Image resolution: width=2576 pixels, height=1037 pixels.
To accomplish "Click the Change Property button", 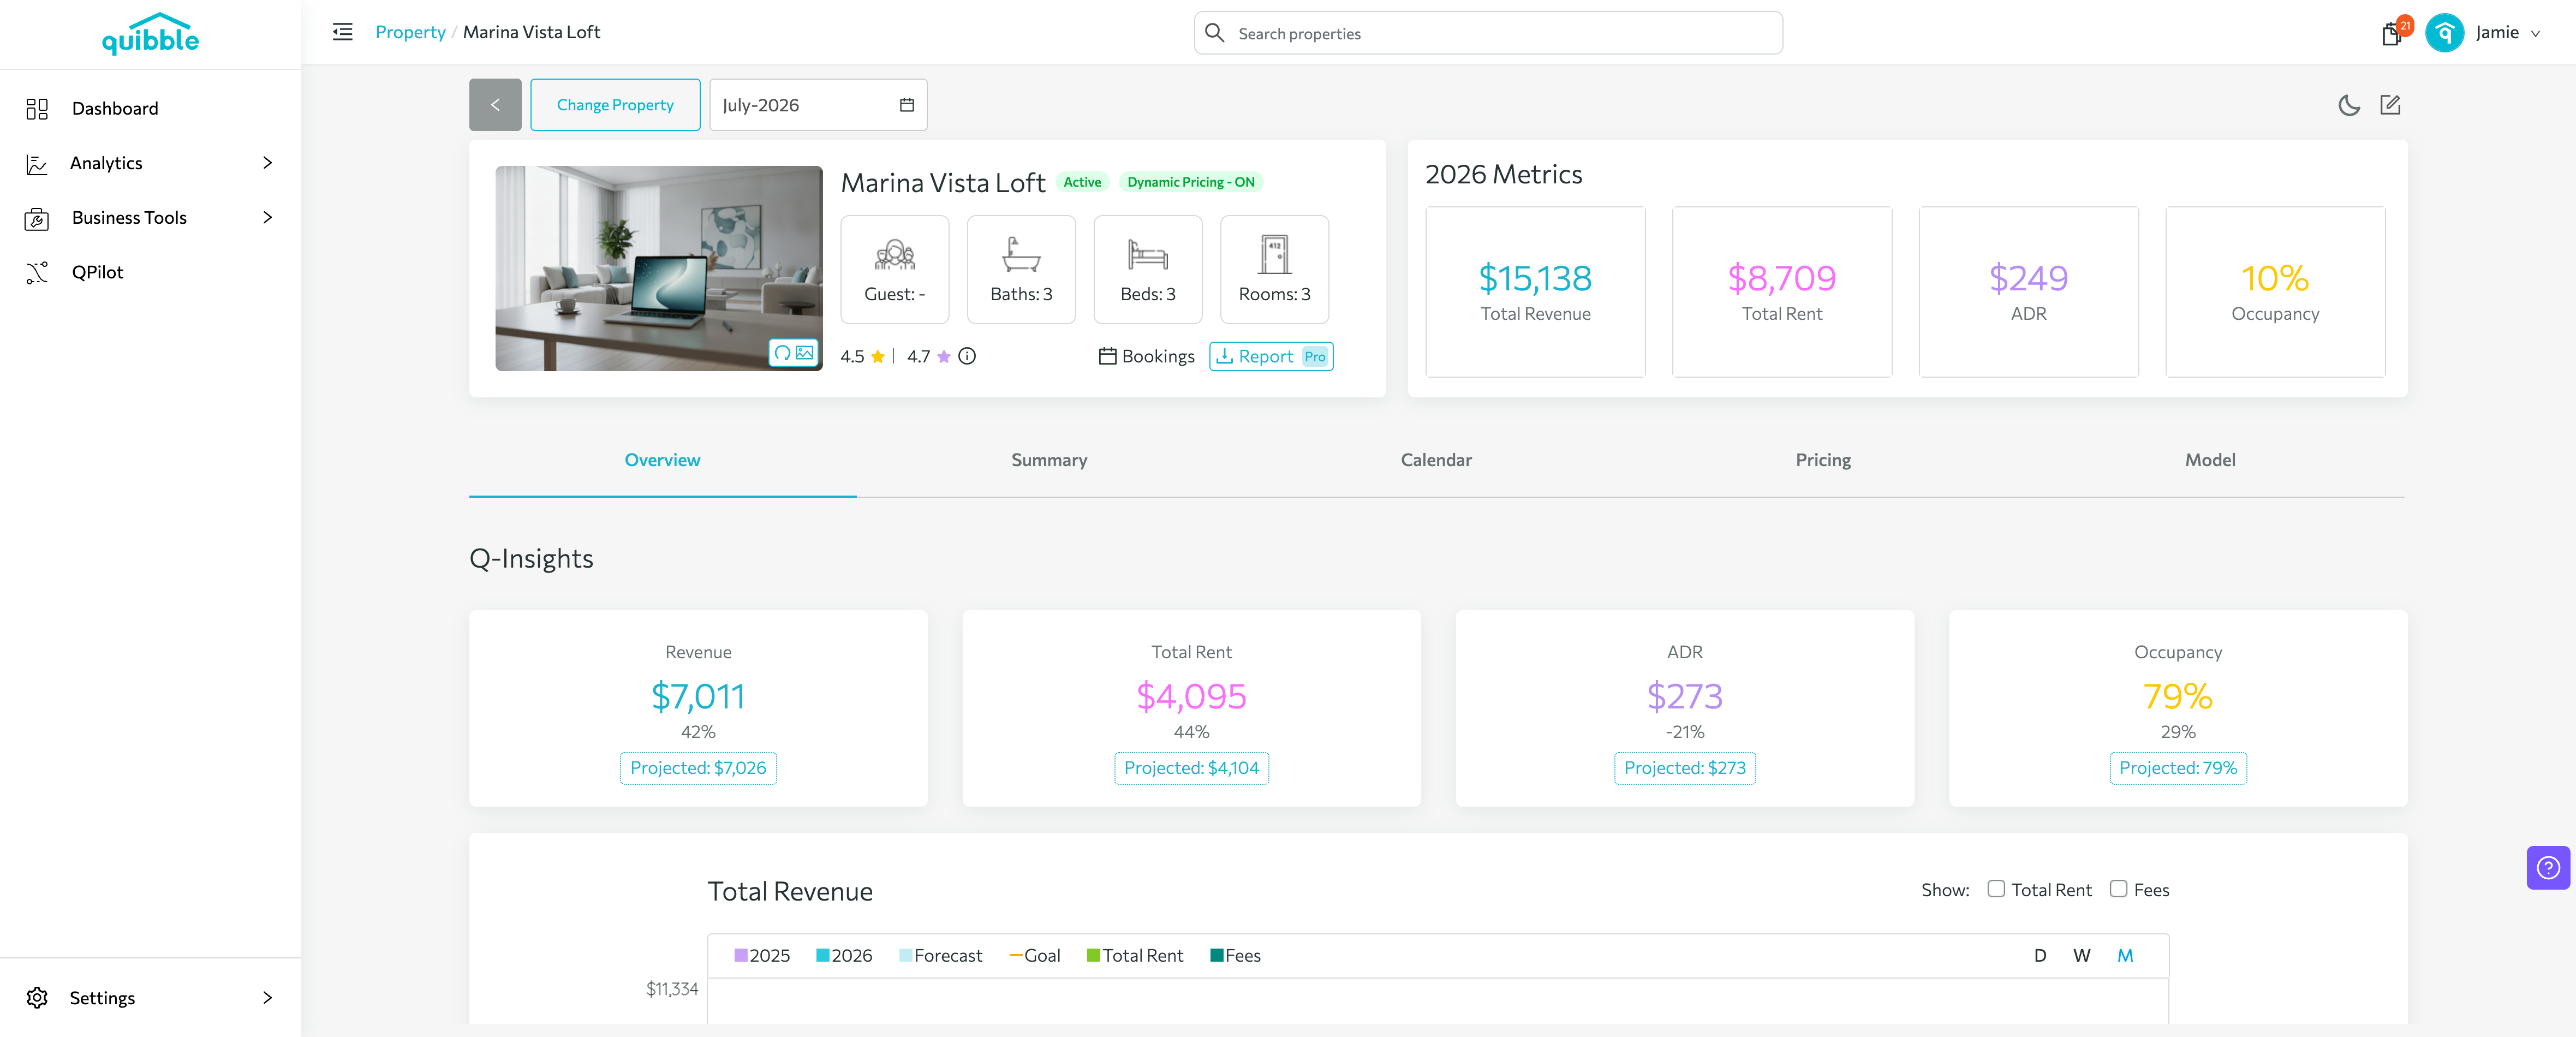I will tap(615, 105).
